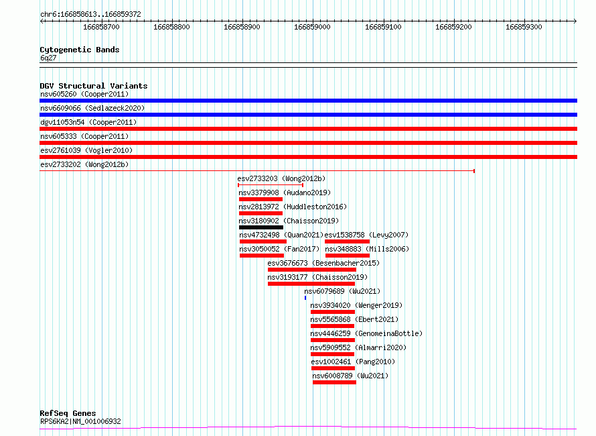Click ruler position 166859300
Viewport: 596px width, 436px height.
[x=524, y=27]
